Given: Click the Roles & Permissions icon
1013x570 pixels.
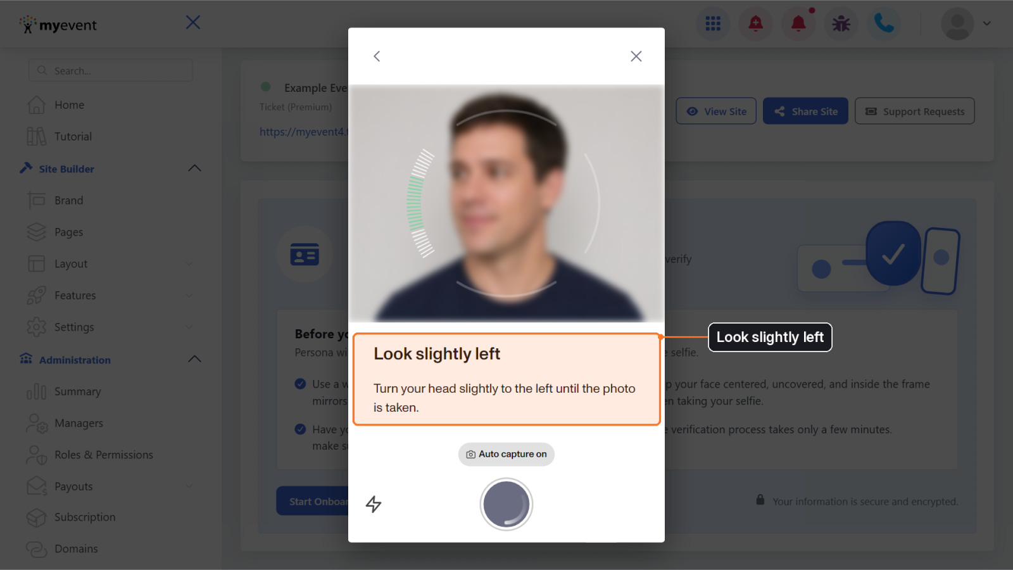Looking at the screenshot, I should click(x=37, y=455).
